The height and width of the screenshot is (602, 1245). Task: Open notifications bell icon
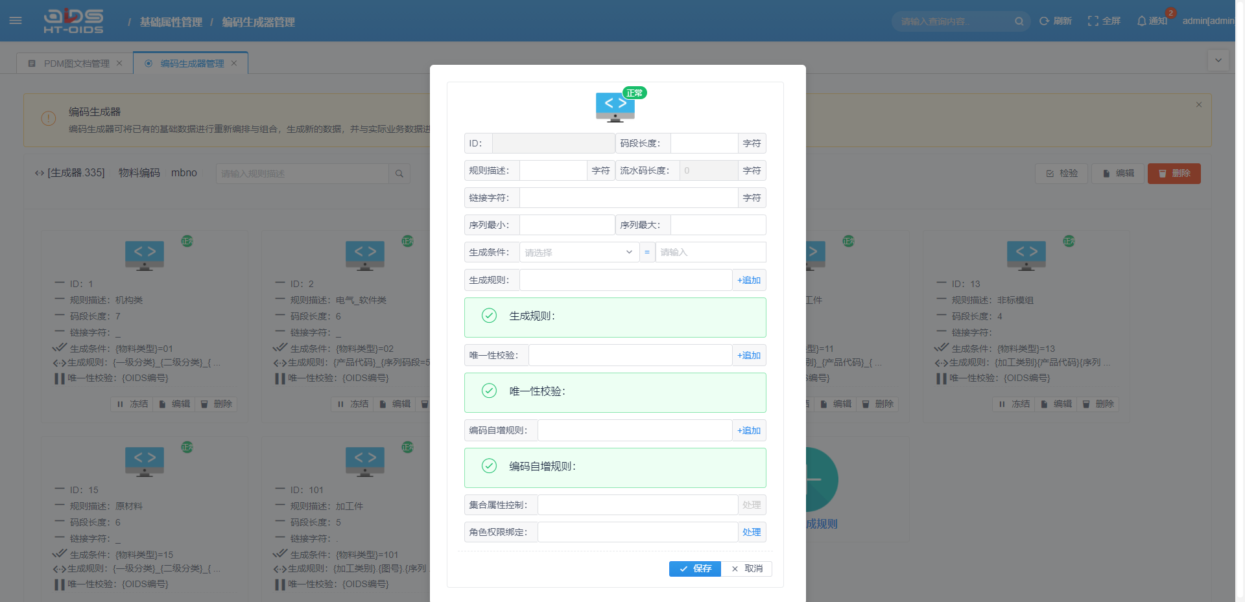pyautogui.click(x=1142, y=21)
